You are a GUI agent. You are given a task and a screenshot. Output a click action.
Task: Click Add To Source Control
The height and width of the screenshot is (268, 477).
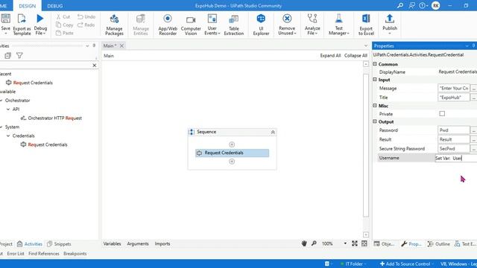[x=405, y=264]
